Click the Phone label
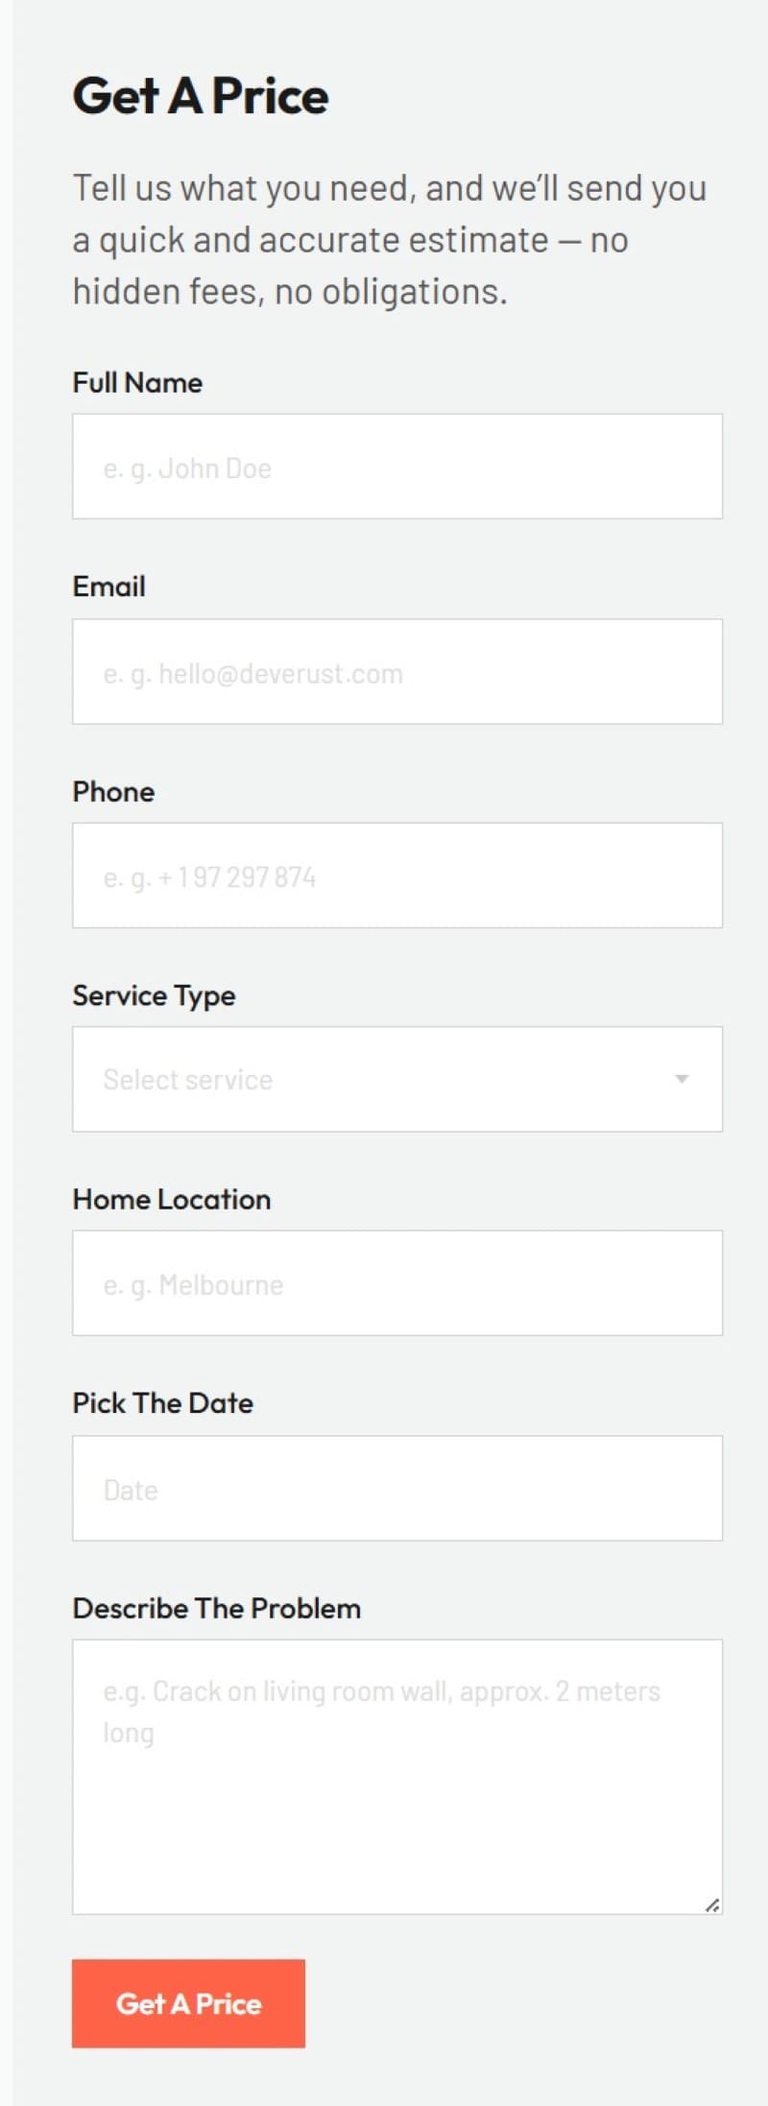768x2106 pixels. click(113, 792)
